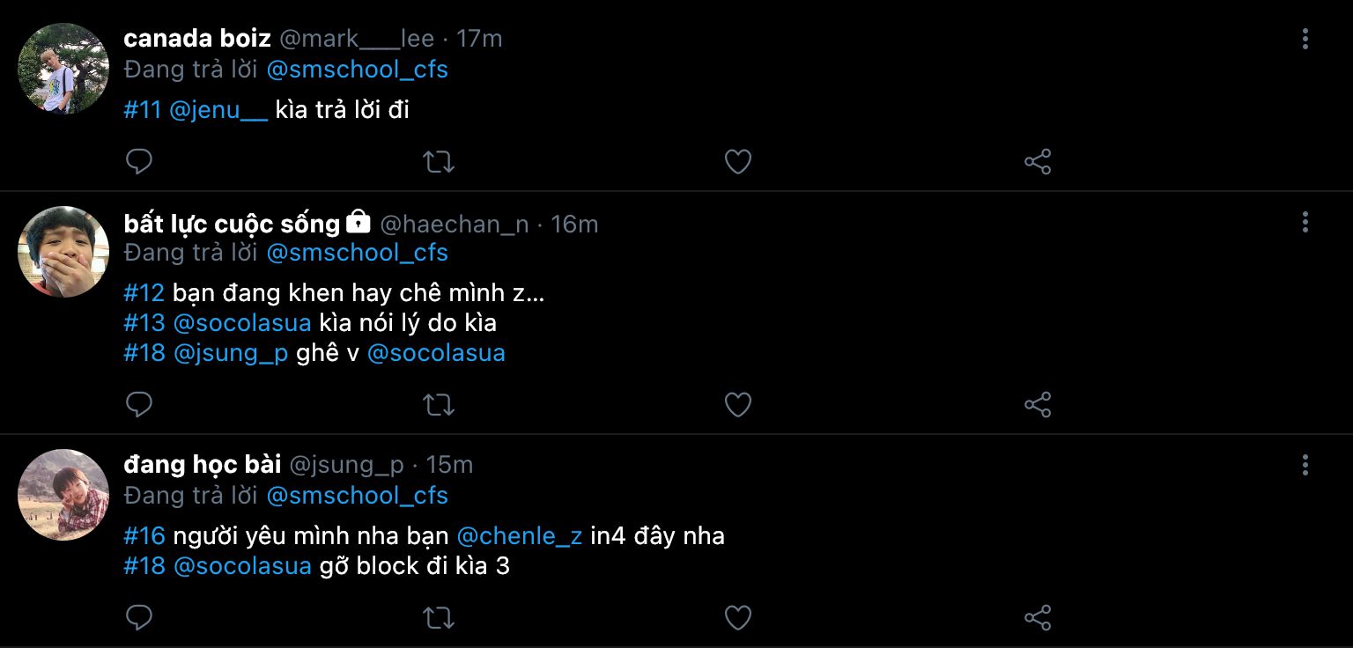
Task: Open the @chenle_z mention link
Action: point(520,535)
